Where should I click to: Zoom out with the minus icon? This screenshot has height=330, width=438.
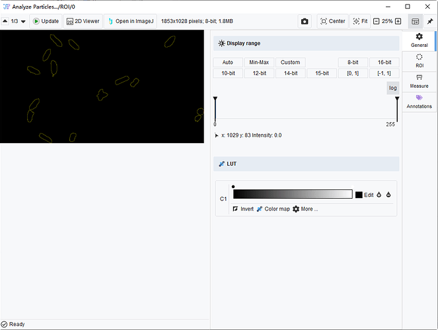coord(377,21)
